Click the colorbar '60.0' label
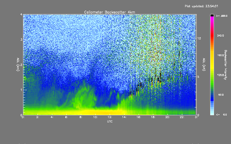This screenshot has width=231, height=144. point(221,95)
